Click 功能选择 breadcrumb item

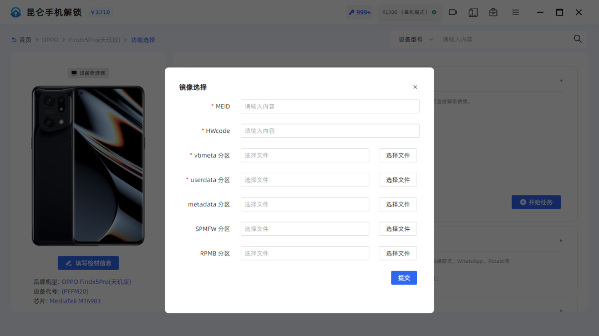[x=143, y=40]
